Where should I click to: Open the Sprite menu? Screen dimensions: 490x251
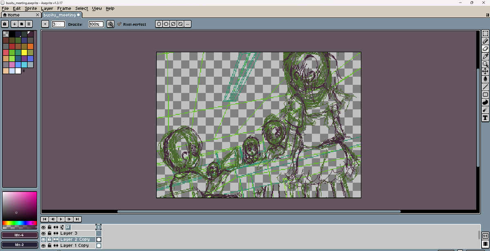tap(31, 8)
